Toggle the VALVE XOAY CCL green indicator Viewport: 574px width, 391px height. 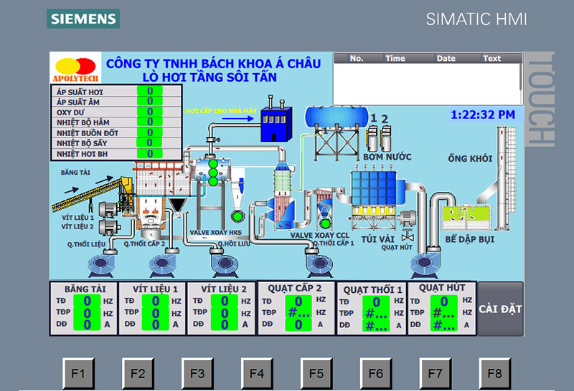[x=325, y=223]
